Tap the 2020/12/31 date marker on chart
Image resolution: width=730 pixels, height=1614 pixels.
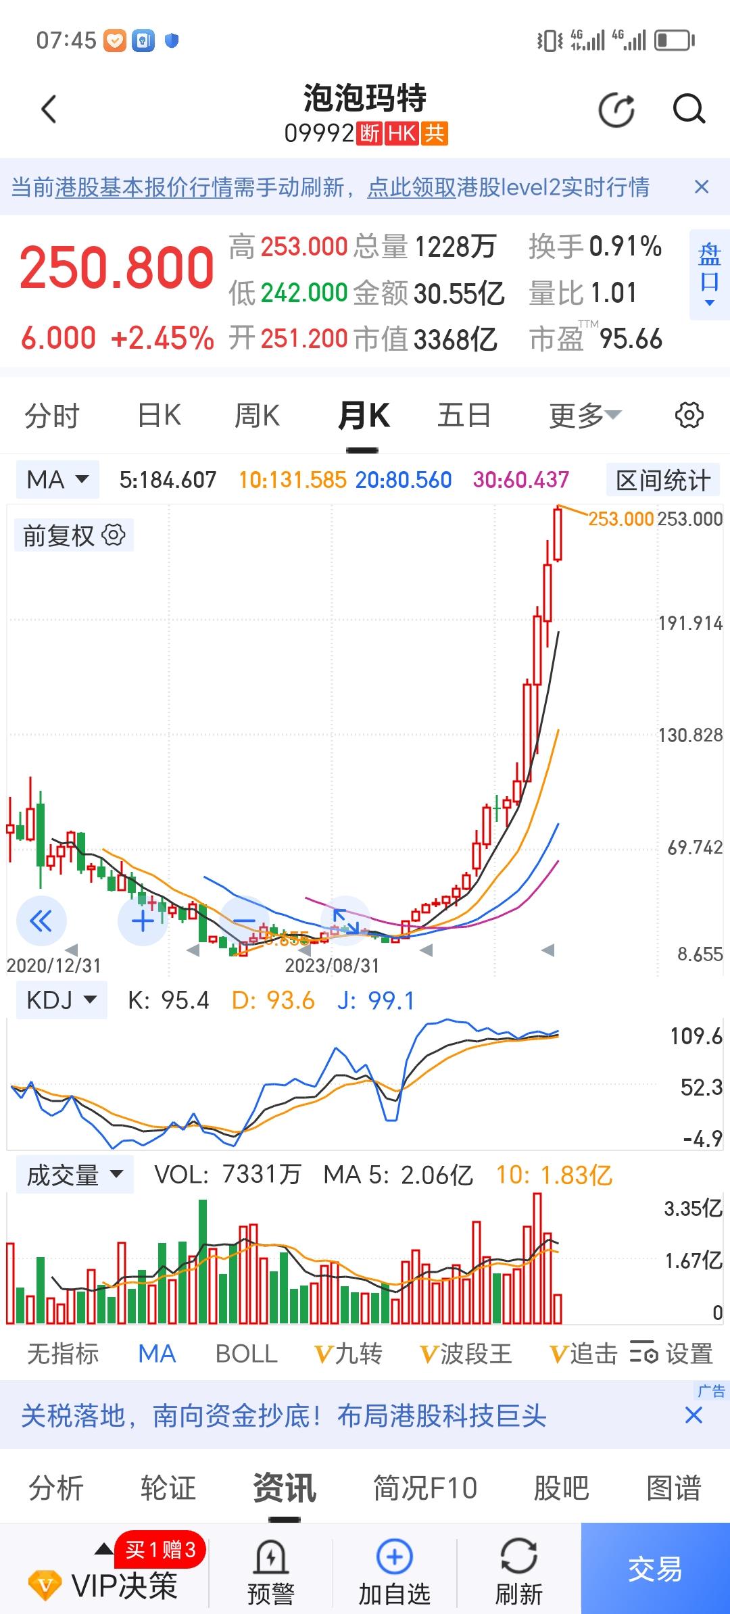click(53, 964)
